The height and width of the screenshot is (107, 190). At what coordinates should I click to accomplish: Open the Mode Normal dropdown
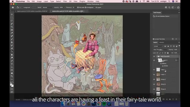point(48,7)
